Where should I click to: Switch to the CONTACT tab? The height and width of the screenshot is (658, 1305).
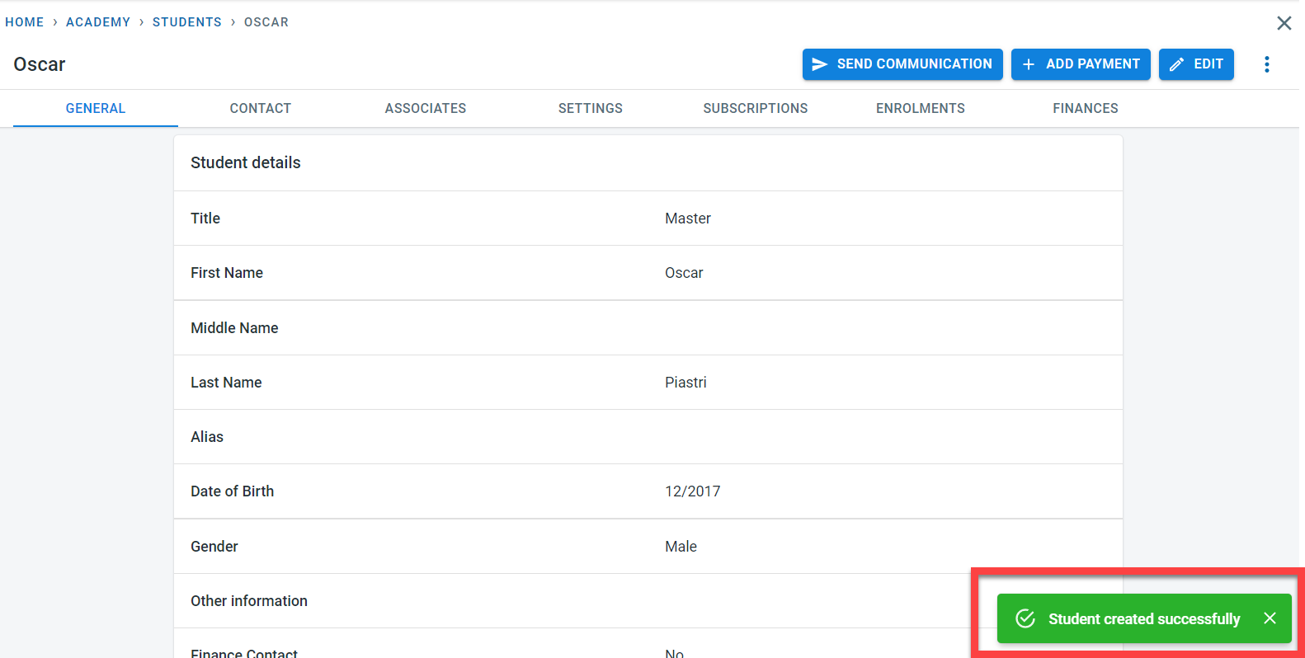point(261,108)
